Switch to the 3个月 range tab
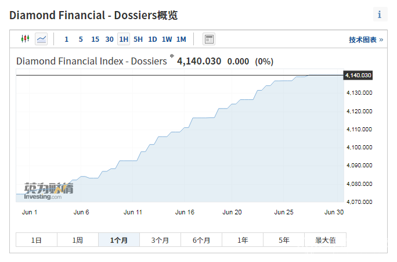Image resolution: width=397 pixels, height=262 pixels. click(160, 240)
